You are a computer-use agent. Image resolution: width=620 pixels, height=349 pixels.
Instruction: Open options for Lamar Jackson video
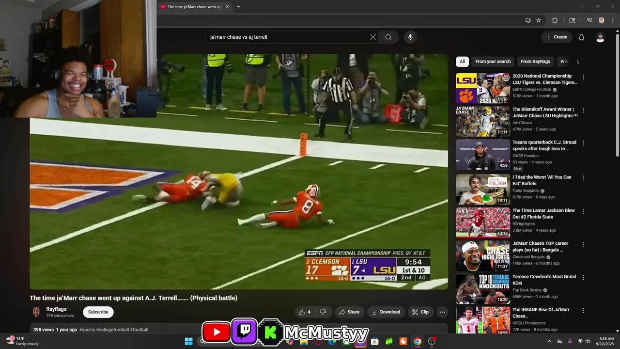[583, 211]
